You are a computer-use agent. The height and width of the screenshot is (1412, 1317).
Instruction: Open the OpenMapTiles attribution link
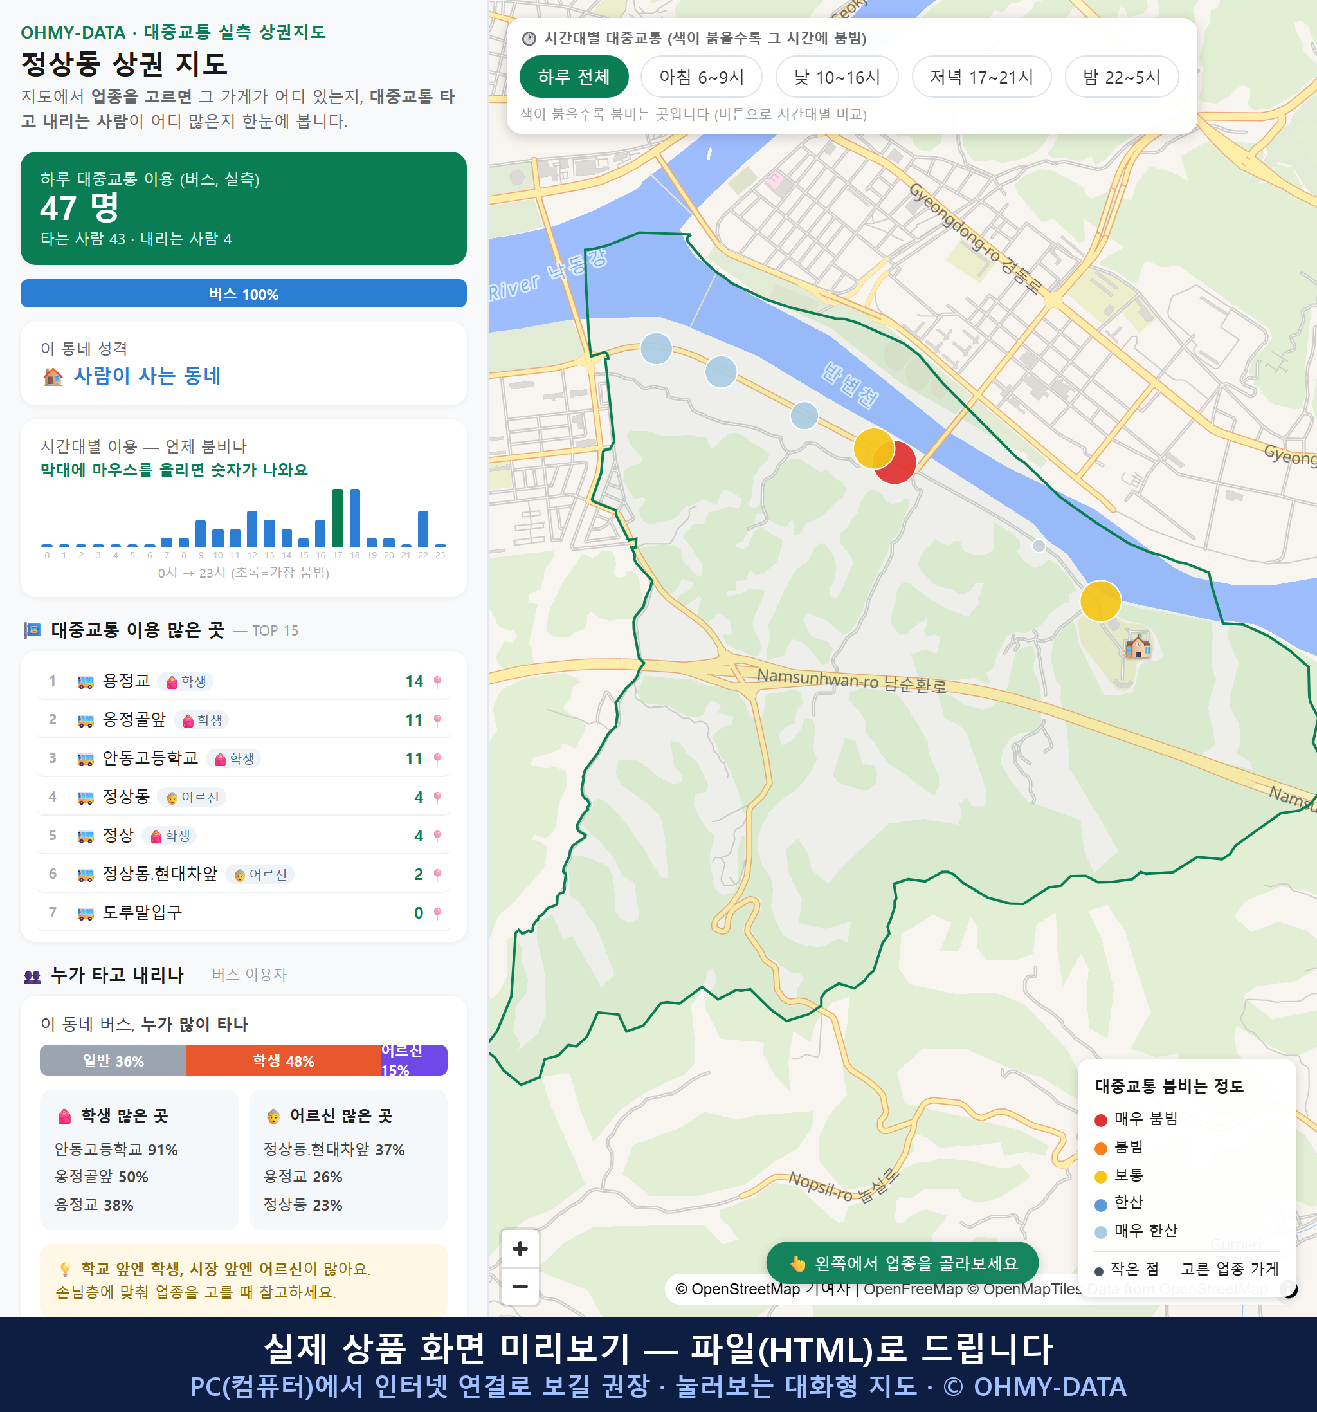pos(1024,1289)
